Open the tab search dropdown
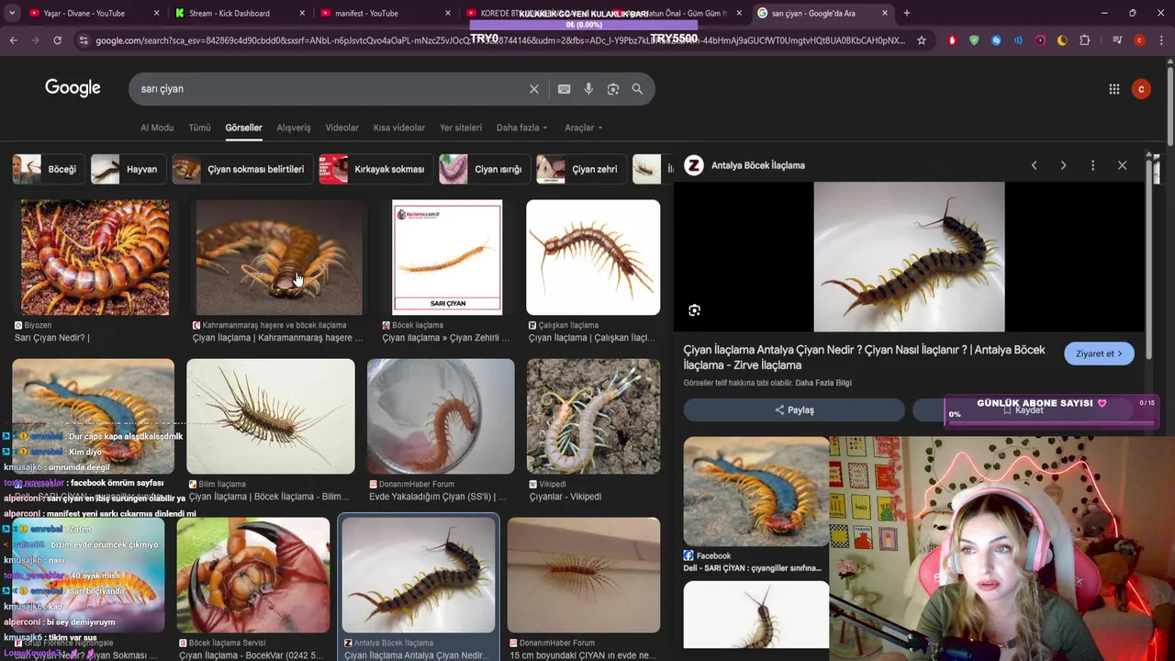 coord(12,13)
